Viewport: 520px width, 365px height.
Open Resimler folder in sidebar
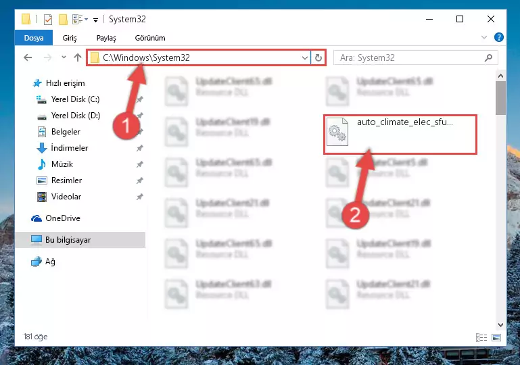coord(59,180)
